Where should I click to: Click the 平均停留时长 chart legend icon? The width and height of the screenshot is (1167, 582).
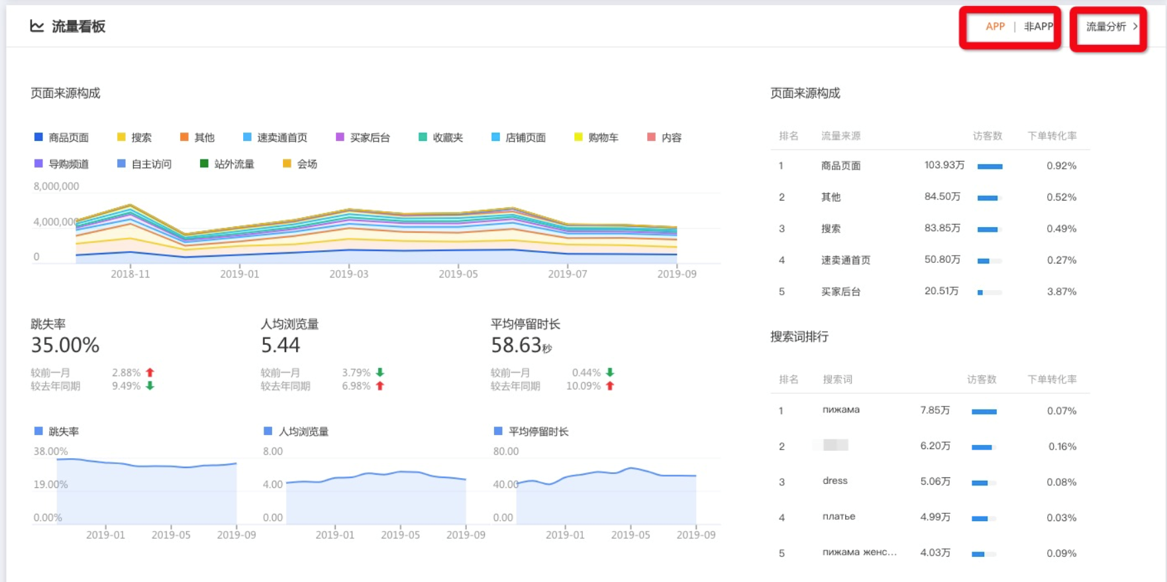[x=498, y=431]
